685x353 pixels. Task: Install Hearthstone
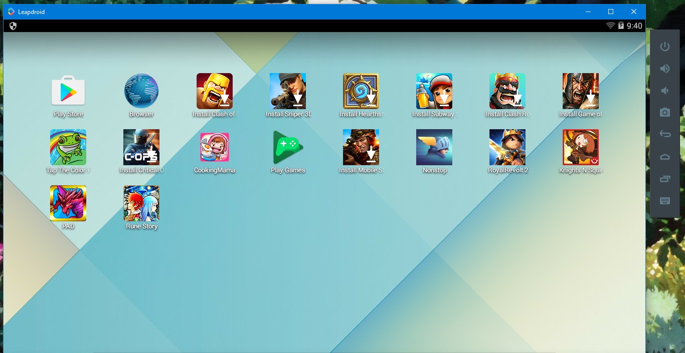pos(361,92)
